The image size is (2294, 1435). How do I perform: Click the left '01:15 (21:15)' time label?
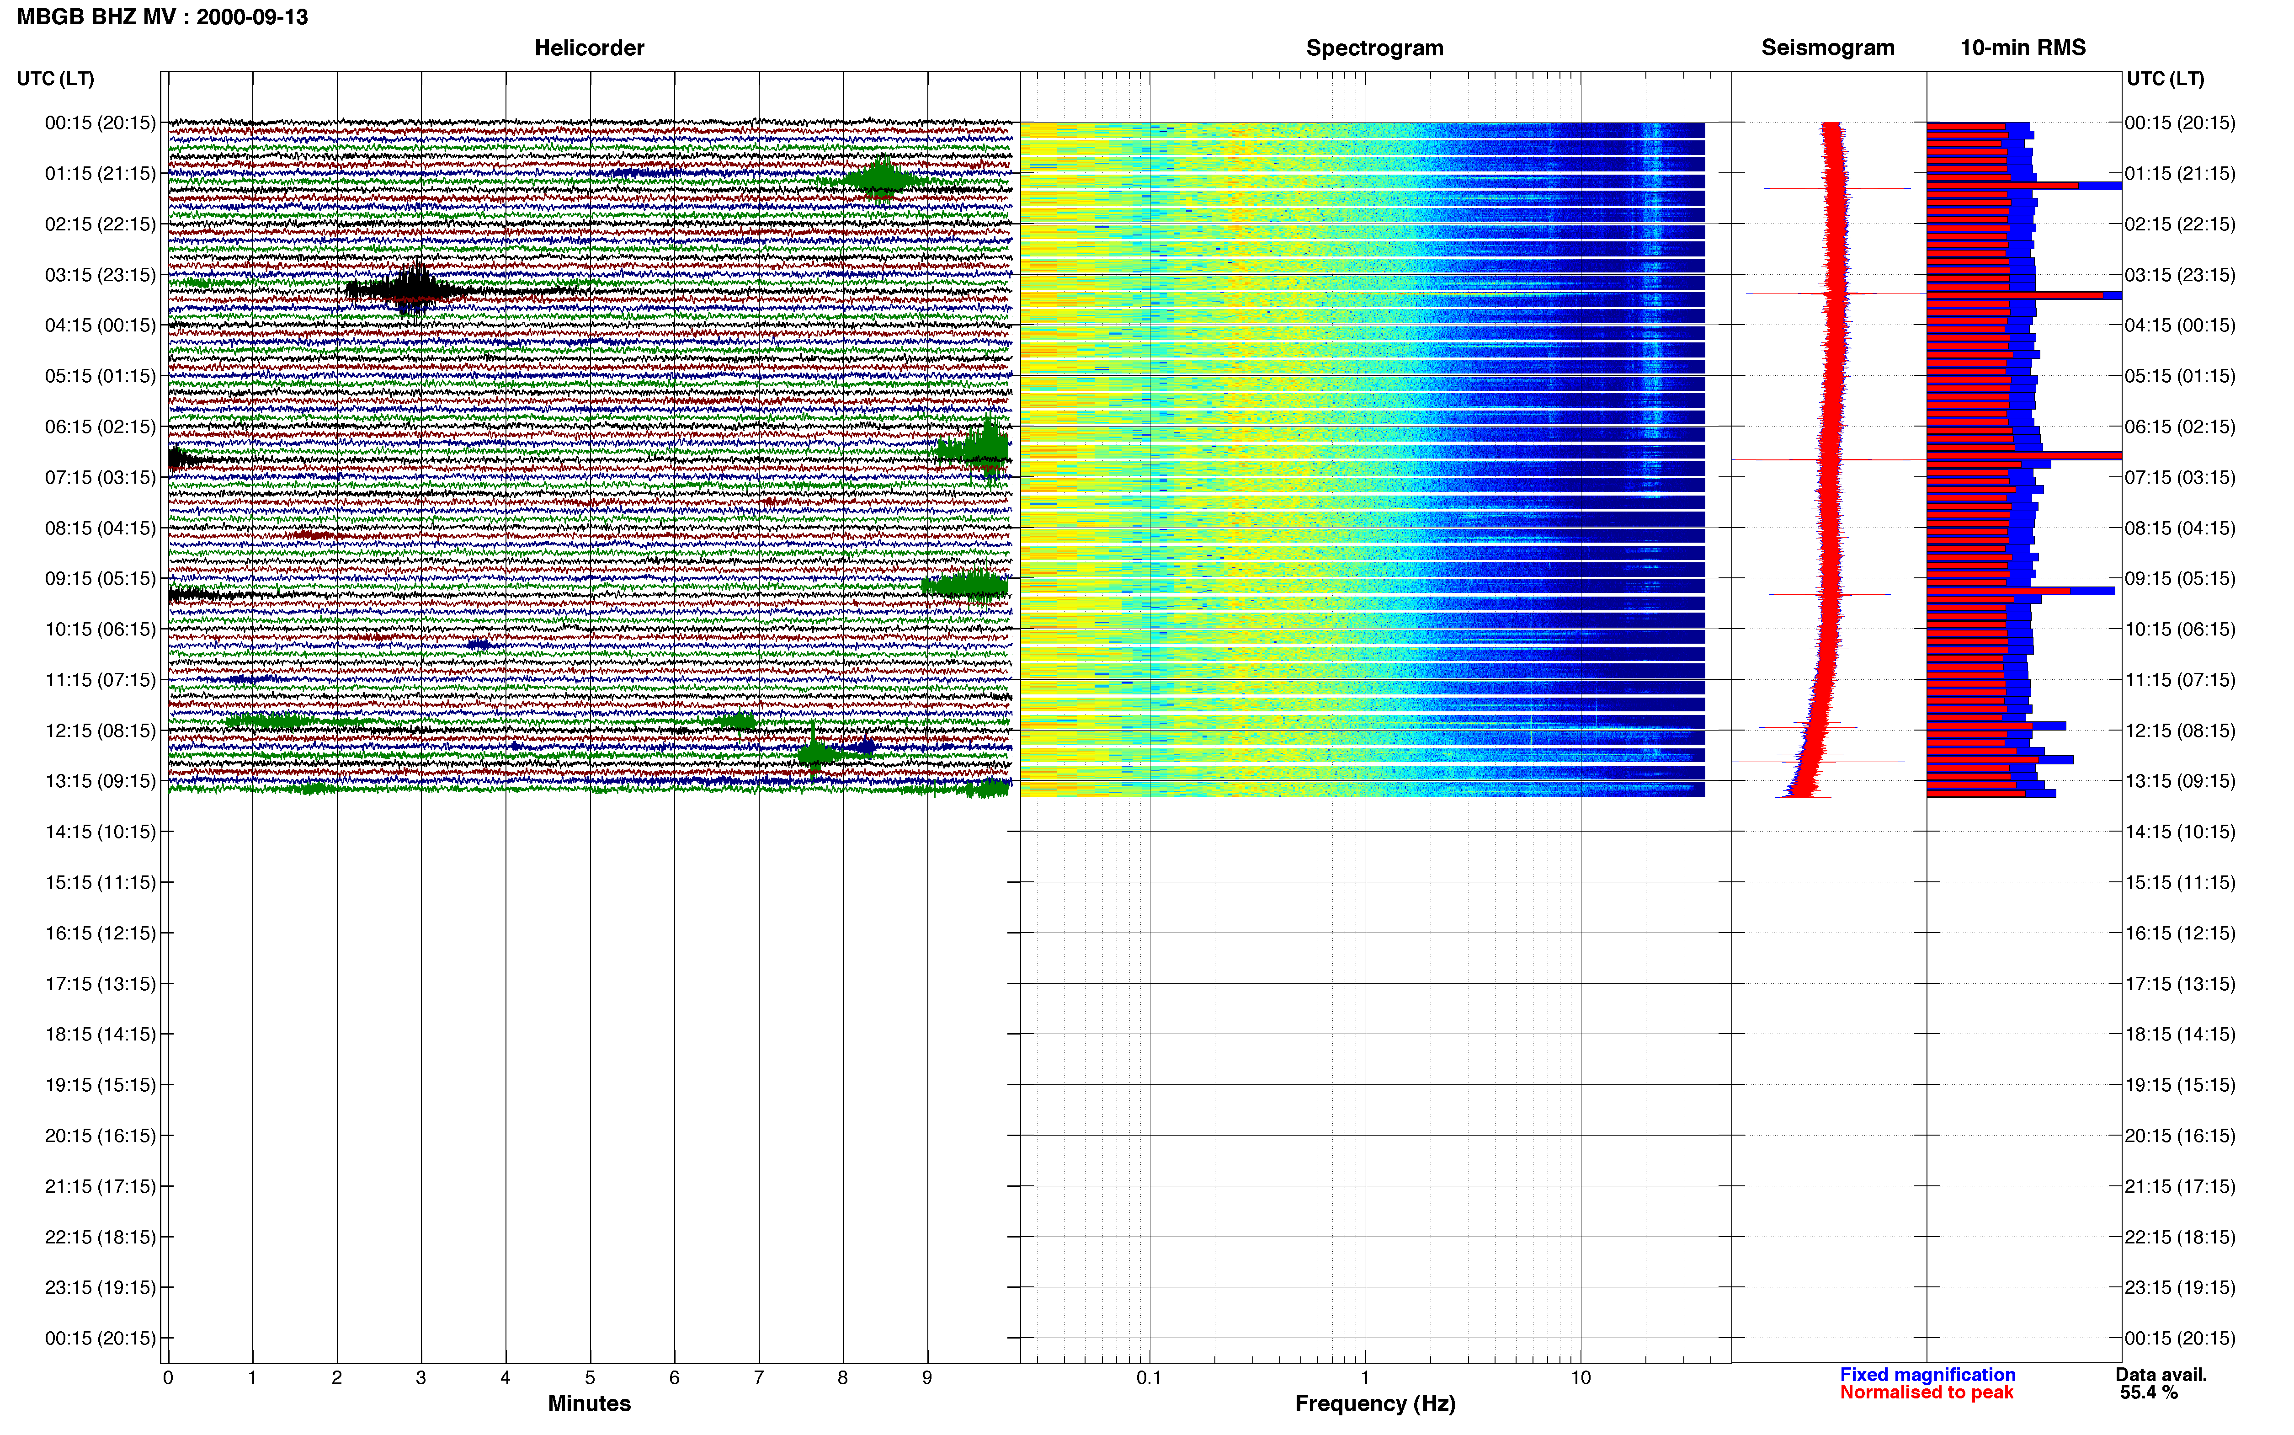coord(101,174)
